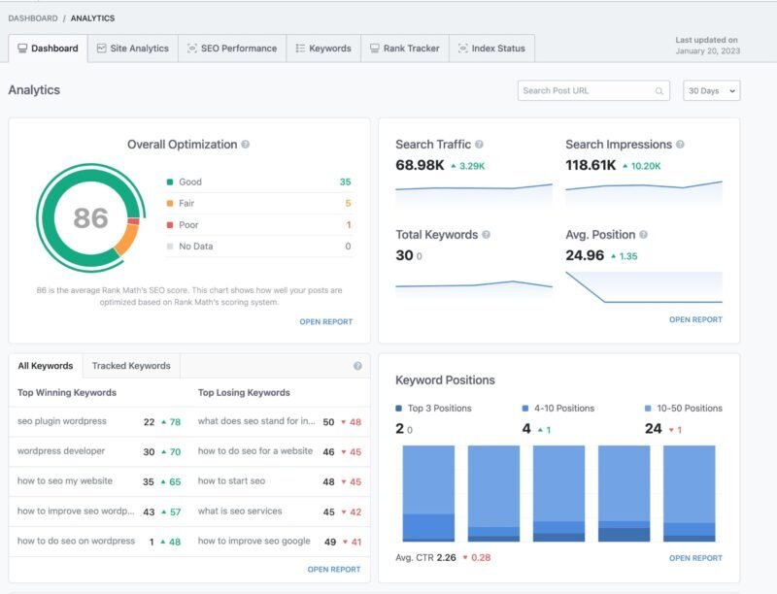This screenshot has width=777, height=594.
Task: Open help icon in keywords panel header
Action: [x=357, y=366]
